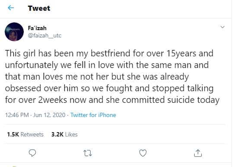
Task: Open the 12:46 PM timestamp
Action: pos(17,115)
